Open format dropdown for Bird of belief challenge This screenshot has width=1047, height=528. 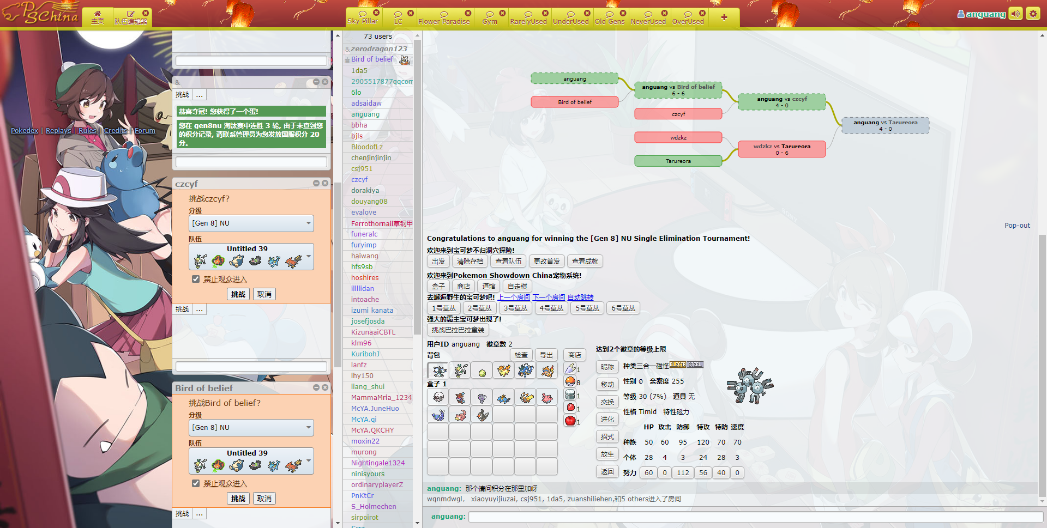251,428
